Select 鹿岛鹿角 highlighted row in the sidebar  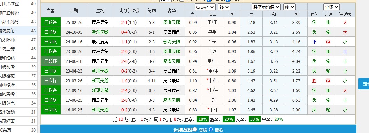pyautogui.click(x=19, y=31)
